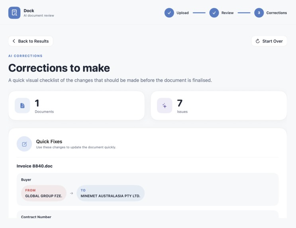296x228 pixels.
Task: Go back with Back to Results button
Action: coord(31,41)
